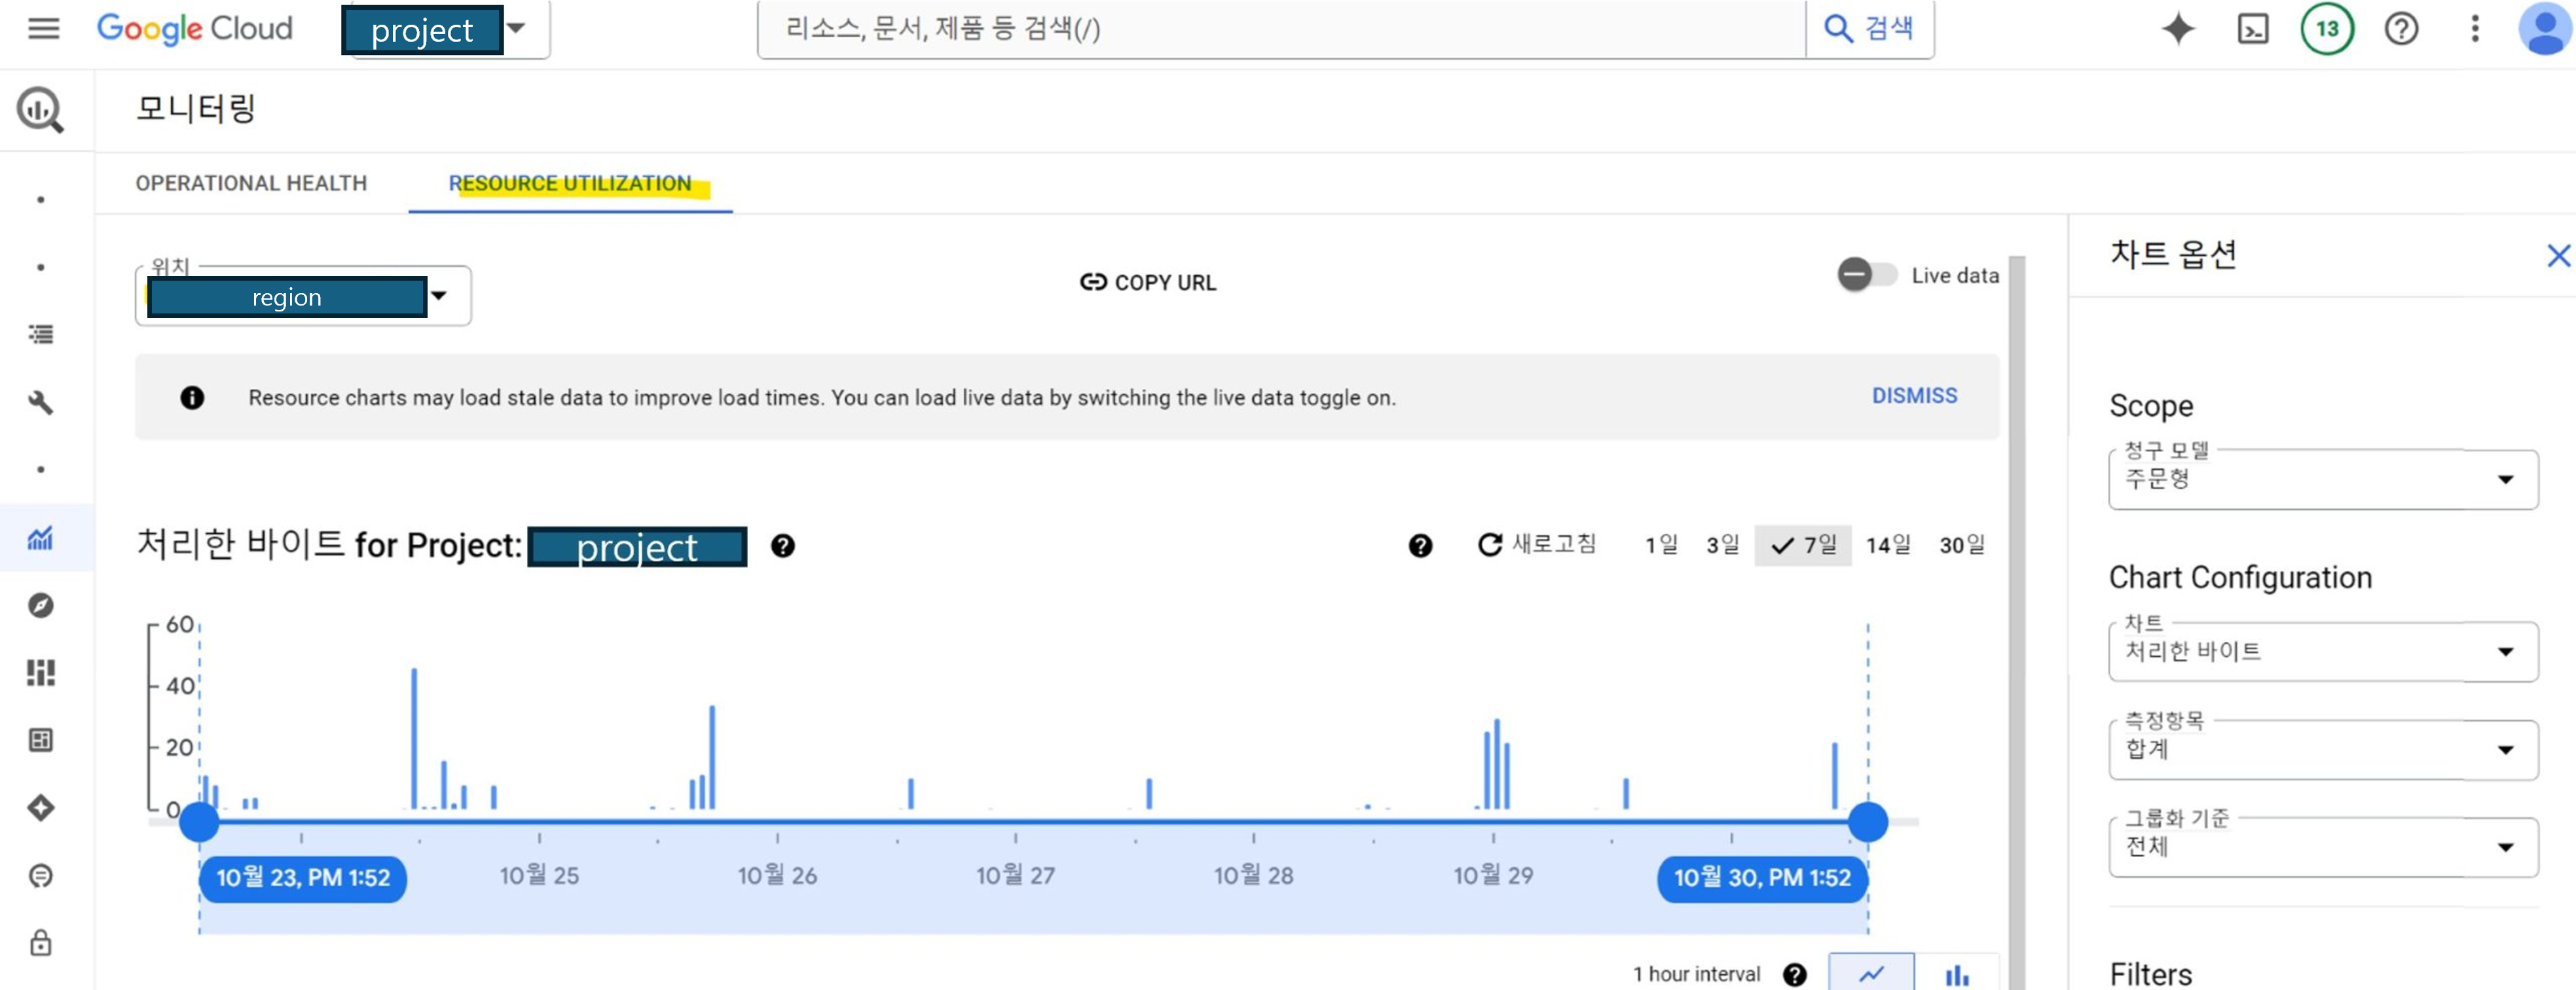Click the Google Cloud logo
Viewport: 2576px width, 990px height.
(195, 29)
